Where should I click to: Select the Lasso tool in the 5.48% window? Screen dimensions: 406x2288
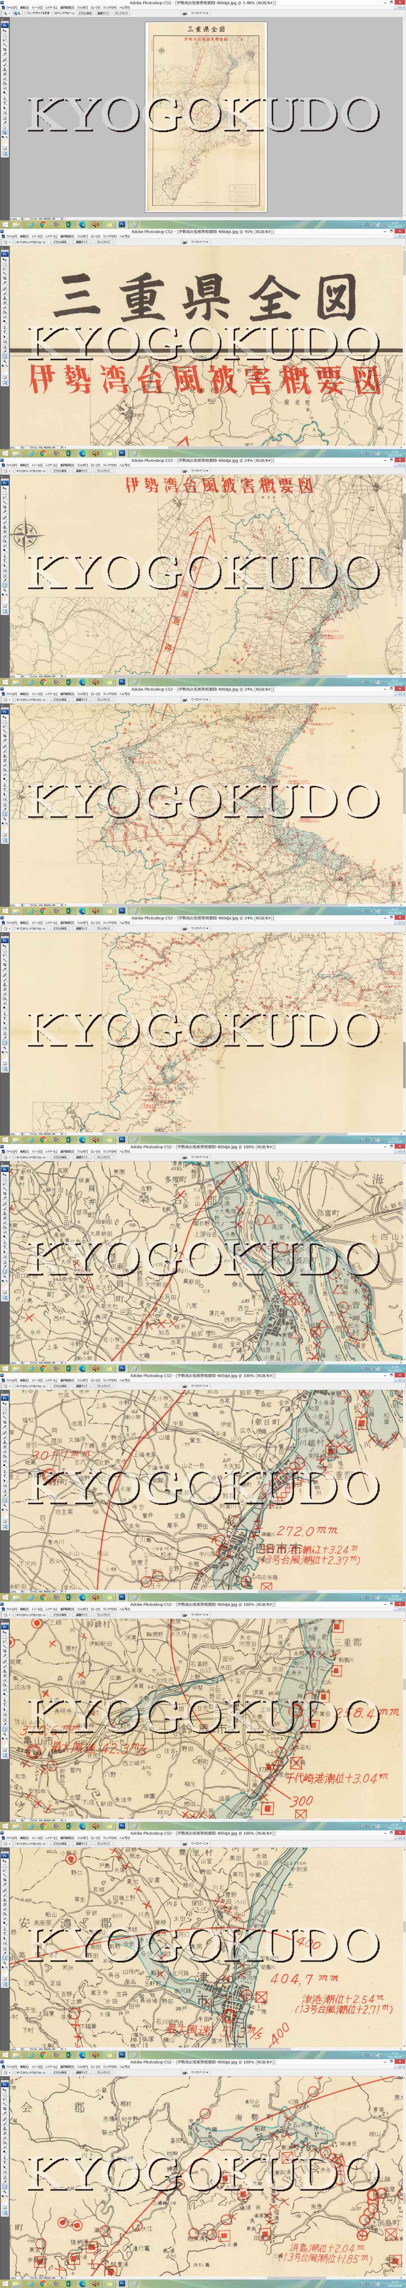[x=4, y=40]
